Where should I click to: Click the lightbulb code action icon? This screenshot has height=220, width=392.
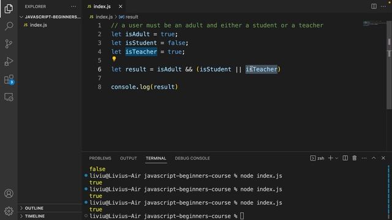(114, 59)
